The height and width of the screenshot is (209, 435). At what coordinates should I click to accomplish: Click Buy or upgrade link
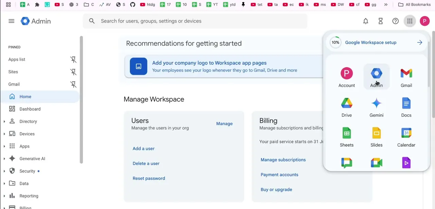tap(276, 190)
